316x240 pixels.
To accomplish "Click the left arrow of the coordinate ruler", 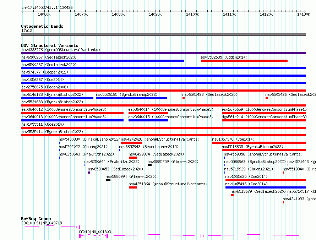I will pos(22,11).
